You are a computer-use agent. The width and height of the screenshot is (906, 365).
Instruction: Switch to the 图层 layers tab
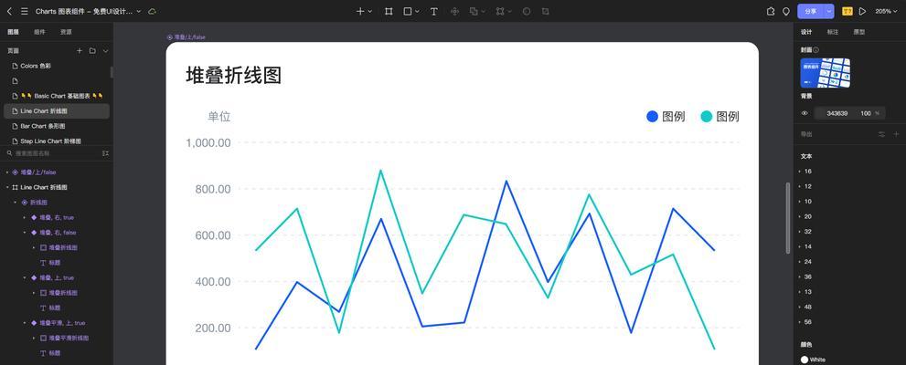(14, 32)
